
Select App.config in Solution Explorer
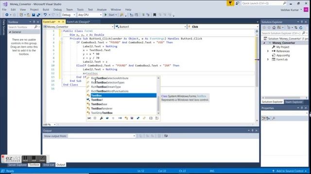pyautogui.click(x=283, y=55)
